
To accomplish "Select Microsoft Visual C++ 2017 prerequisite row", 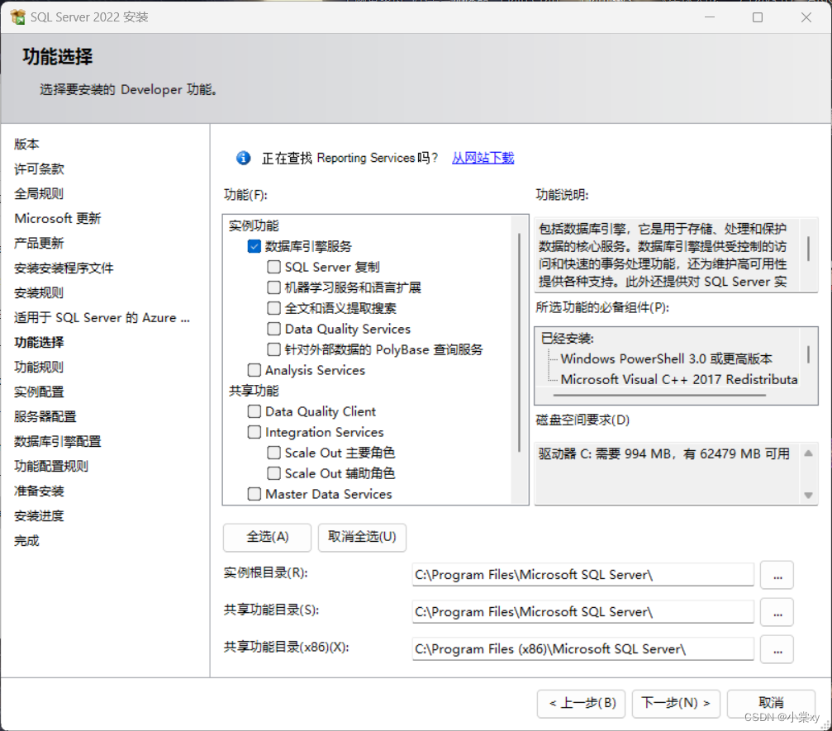I will point(679,380).
